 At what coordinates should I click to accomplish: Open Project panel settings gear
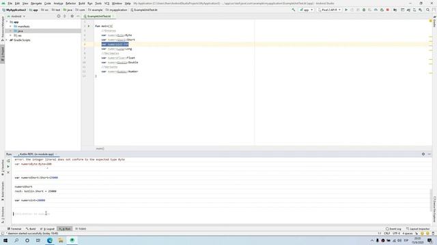pyautogui.click(x=72, y=16)
